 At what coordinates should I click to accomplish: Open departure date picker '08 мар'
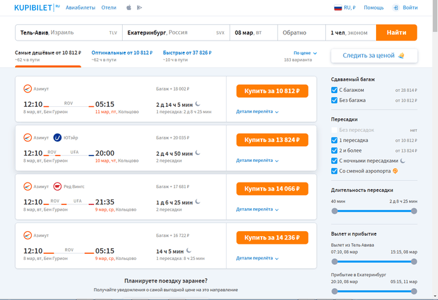click(253, 32)
